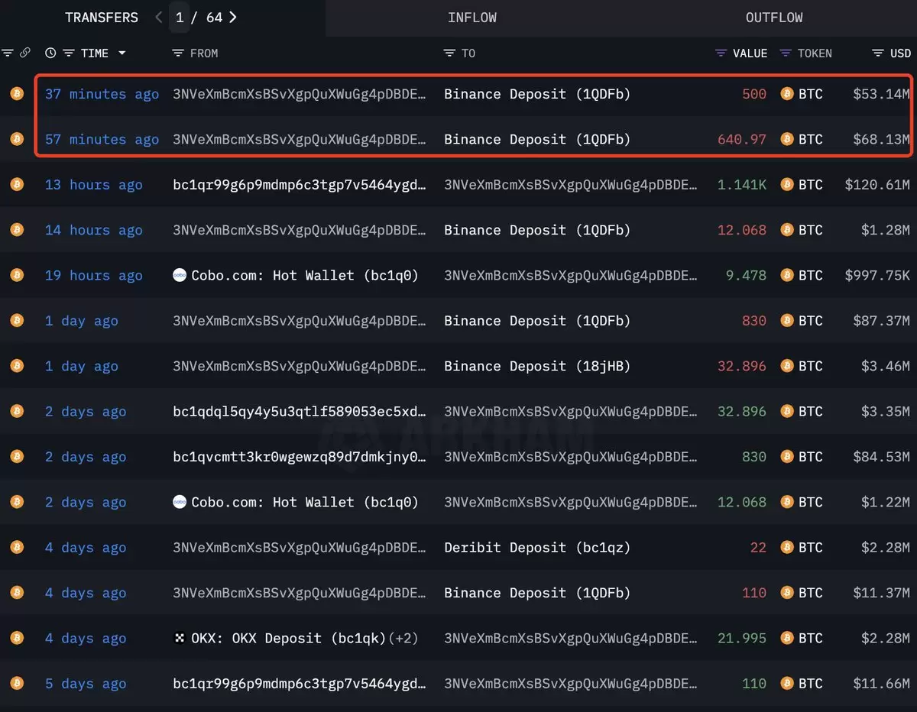
Task: Select the $84.53M USD amount
Action: point(882,457)
